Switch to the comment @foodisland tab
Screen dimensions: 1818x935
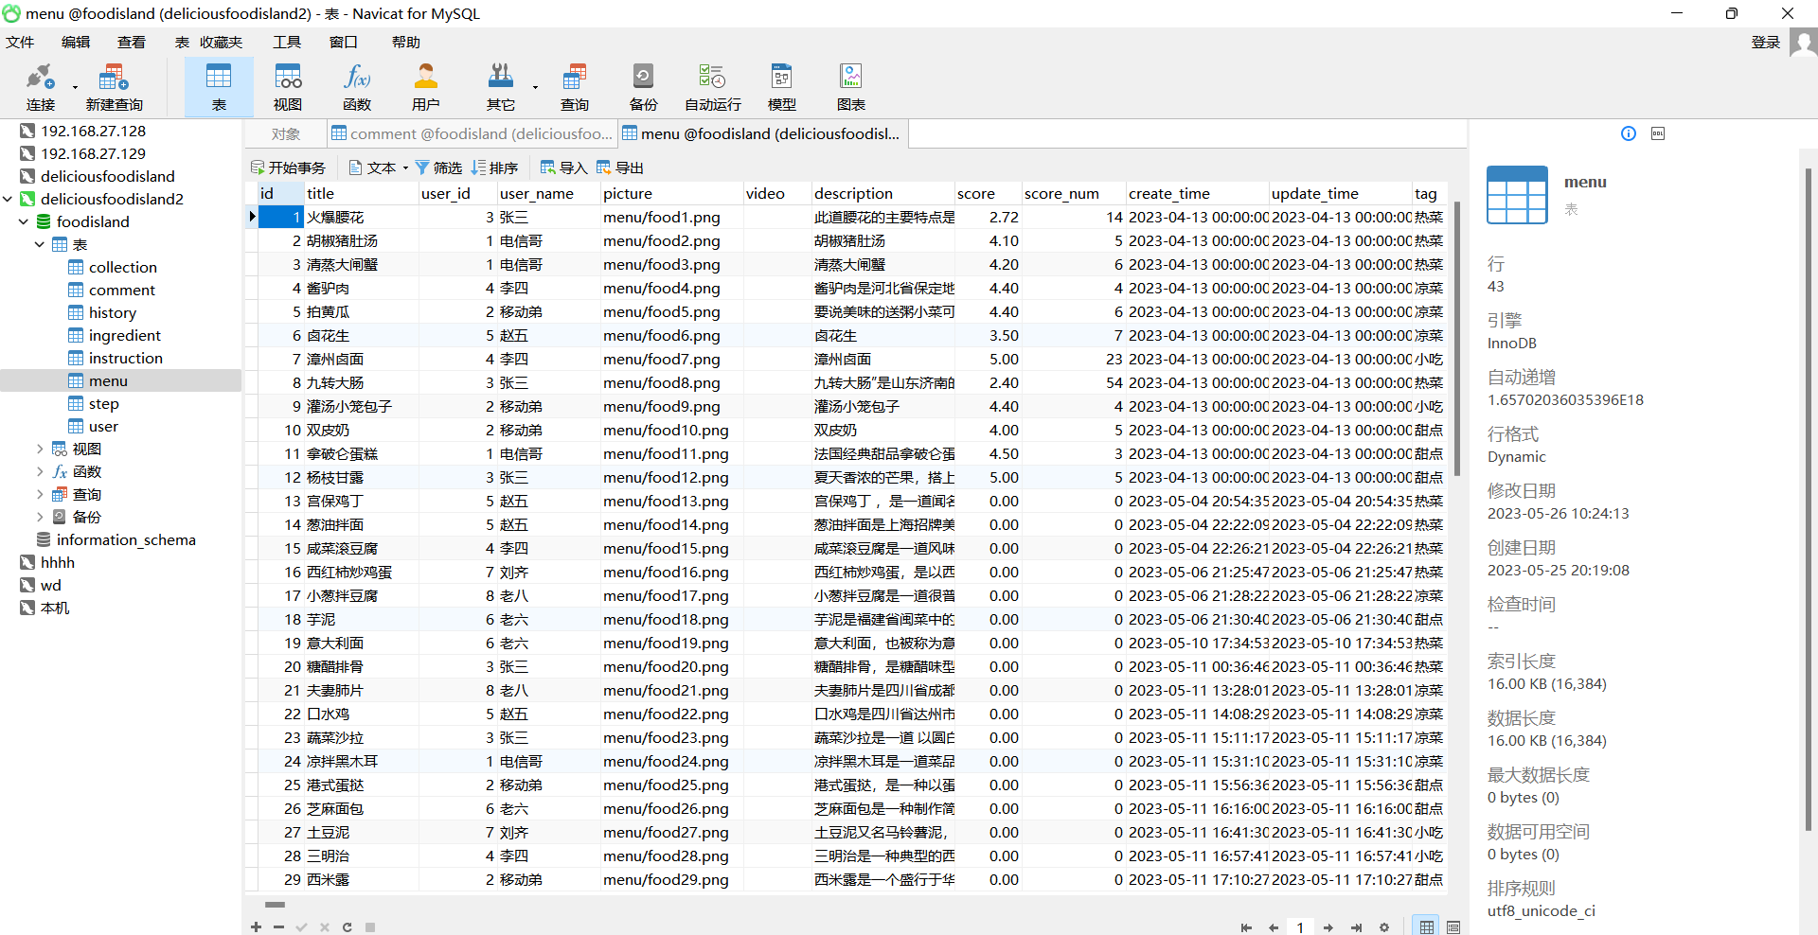[472, 133]
